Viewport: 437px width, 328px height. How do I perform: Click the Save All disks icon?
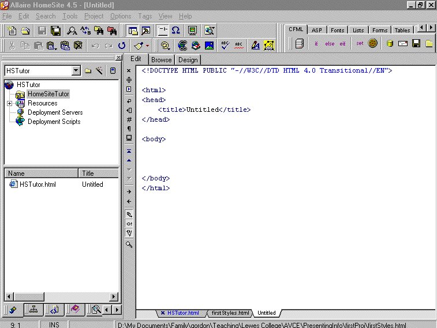point(55,31)
